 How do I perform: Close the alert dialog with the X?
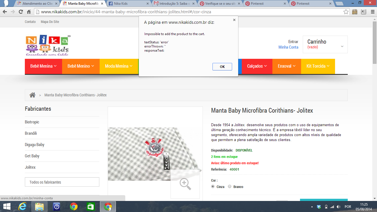(x=234, y=20)
